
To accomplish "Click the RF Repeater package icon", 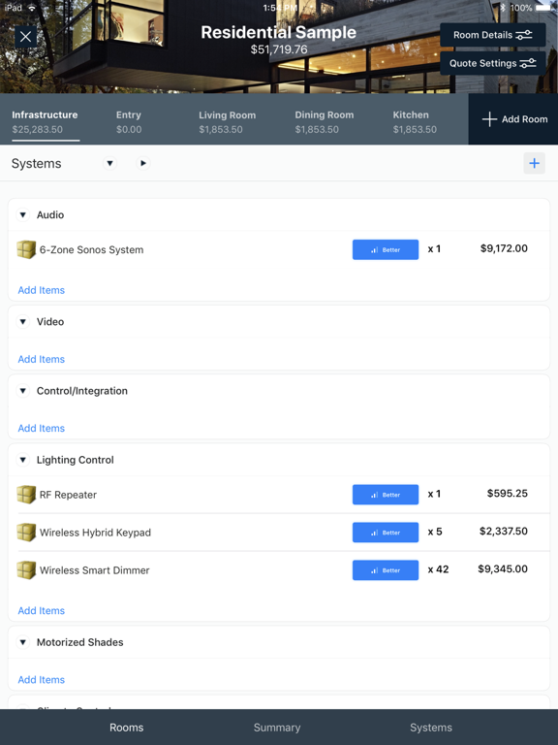I will pos(26,495).
